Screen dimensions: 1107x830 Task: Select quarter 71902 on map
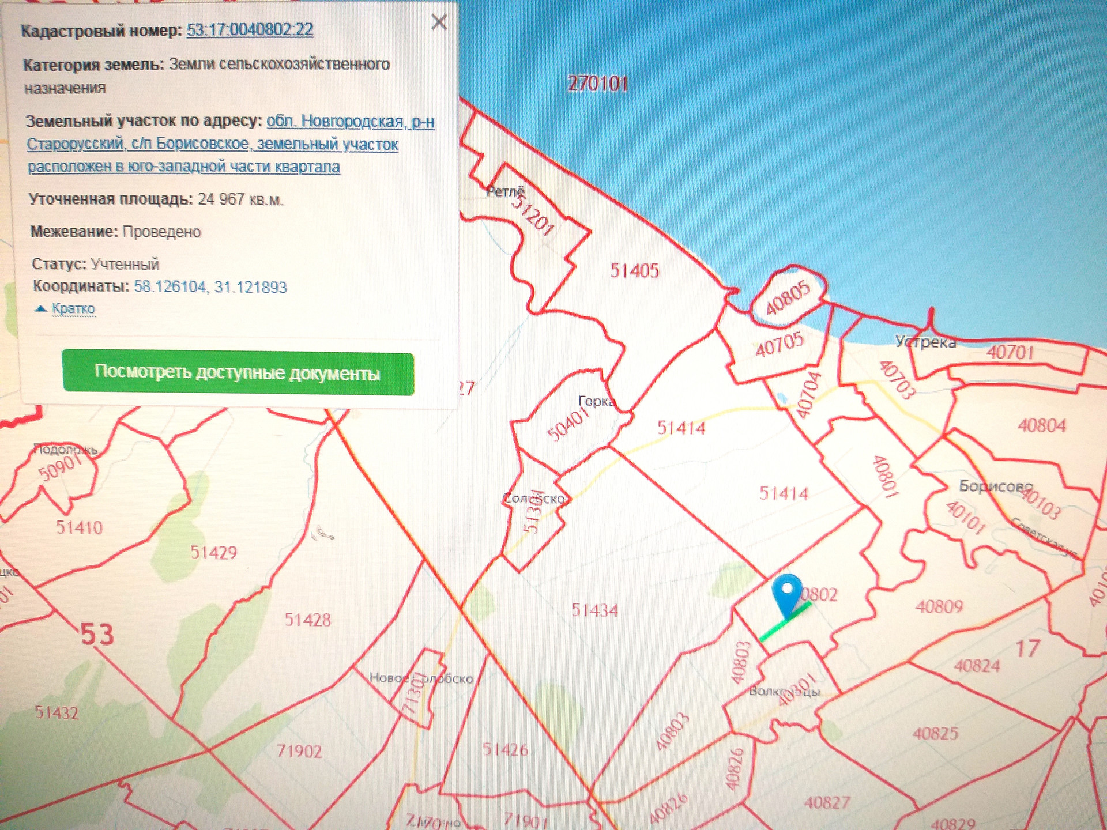[299, 751]
